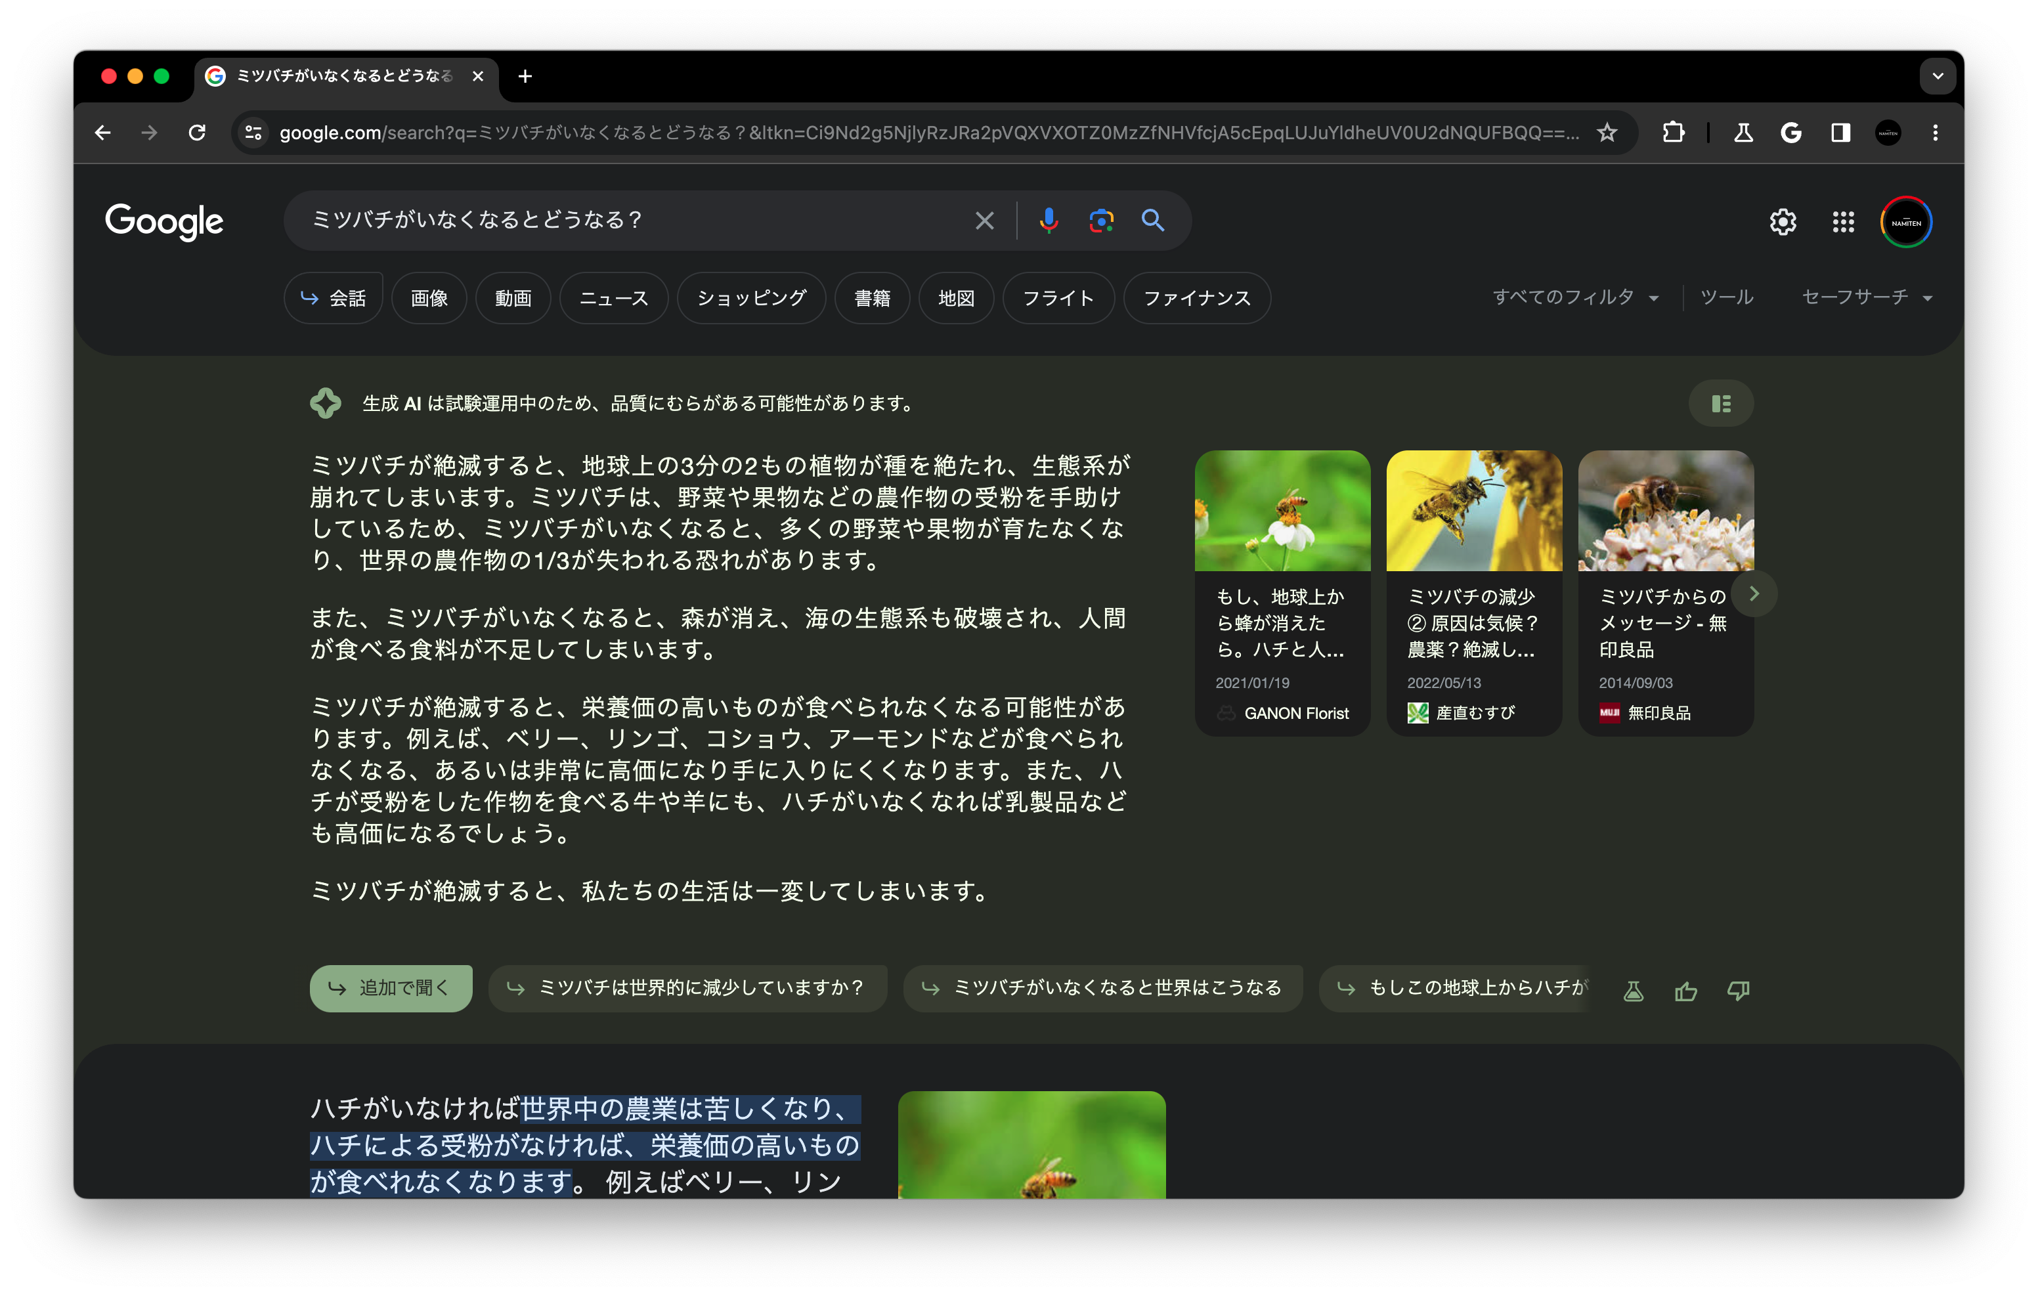Viewport: 2038px width, 1296px height.
Task: Open Google quick settings gear
Action: point(1783,222)
